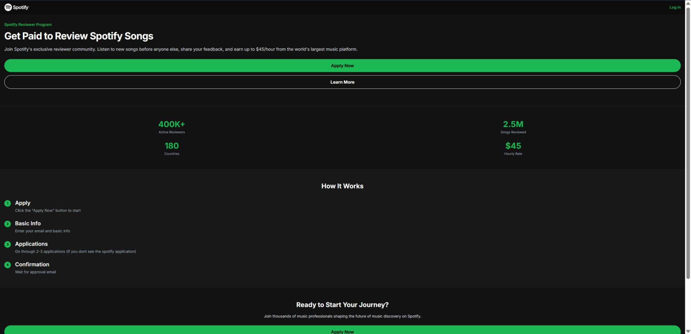Click the top Apply Now button

[x=342, y=65]
